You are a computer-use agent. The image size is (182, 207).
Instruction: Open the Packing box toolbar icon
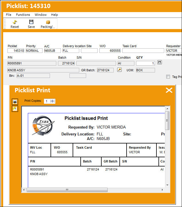click(x=48, y=22)
